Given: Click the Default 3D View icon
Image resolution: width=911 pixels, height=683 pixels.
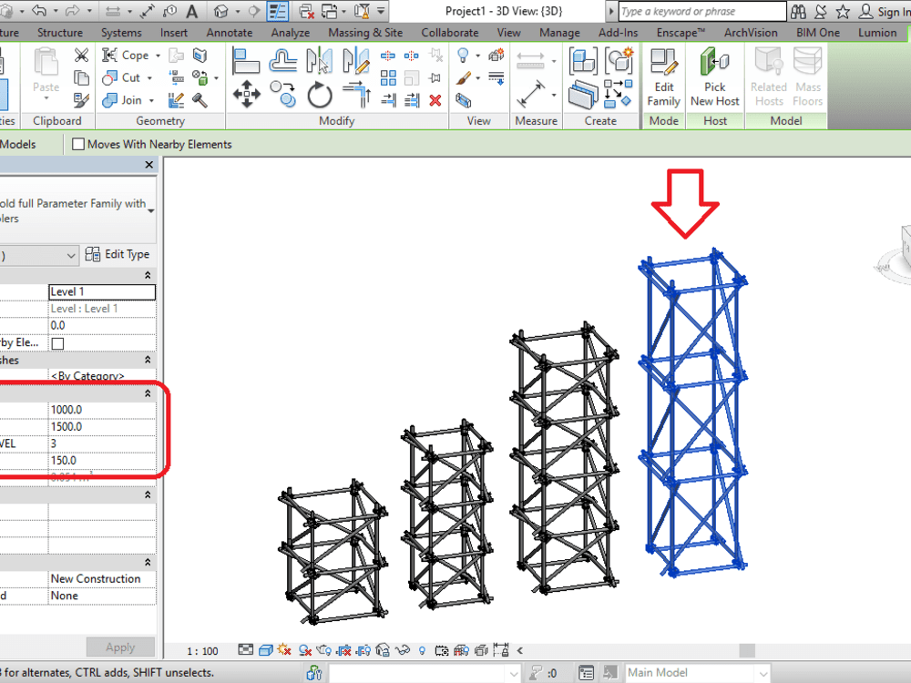Looking at the screenshot, I should click(220, 11).
